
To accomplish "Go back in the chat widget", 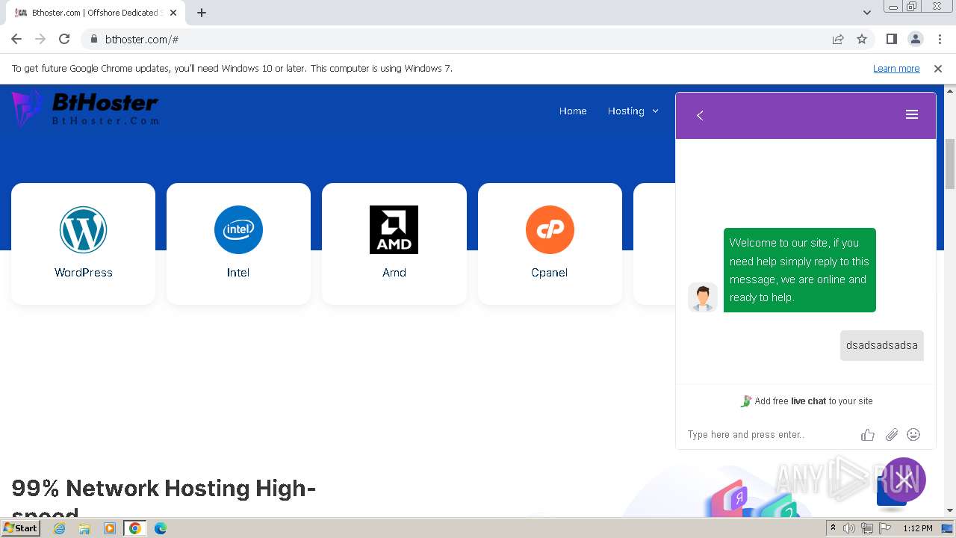I will [700, 115].
